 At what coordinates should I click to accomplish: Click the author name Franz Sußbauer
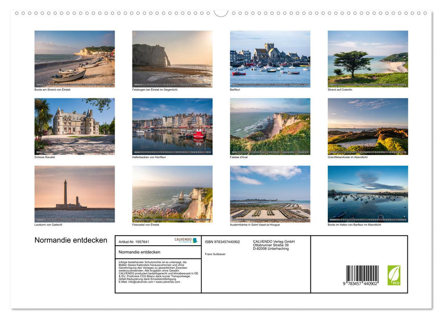(x=215, y=254)
